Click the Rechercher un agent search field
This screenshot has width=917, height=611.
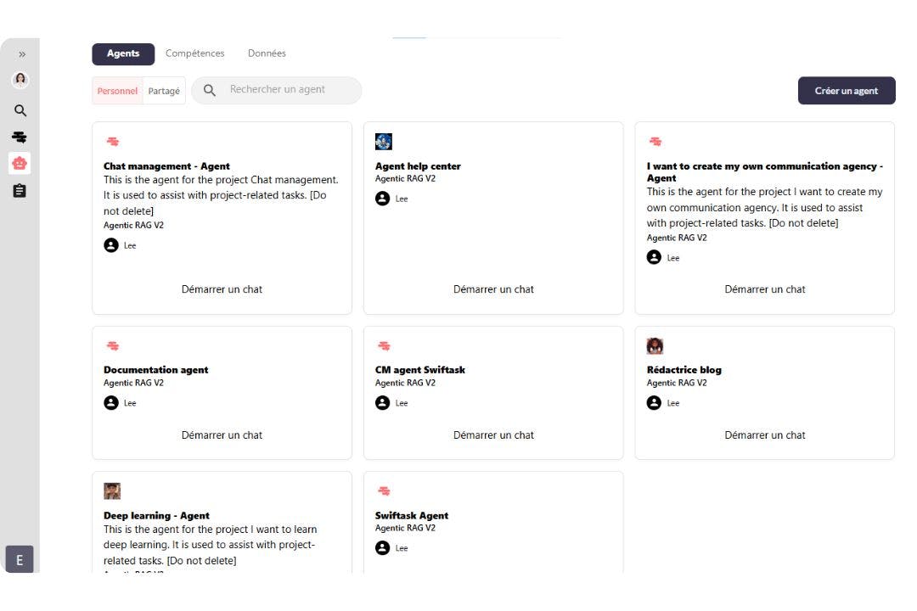pyautogui.click(x=284, y=90)
